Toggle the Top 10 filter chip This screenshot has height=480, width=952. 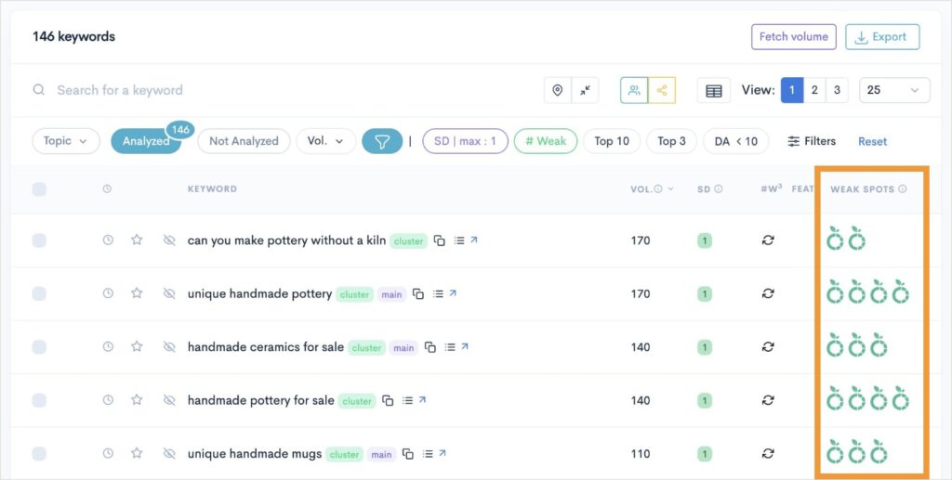coord(612,141)
